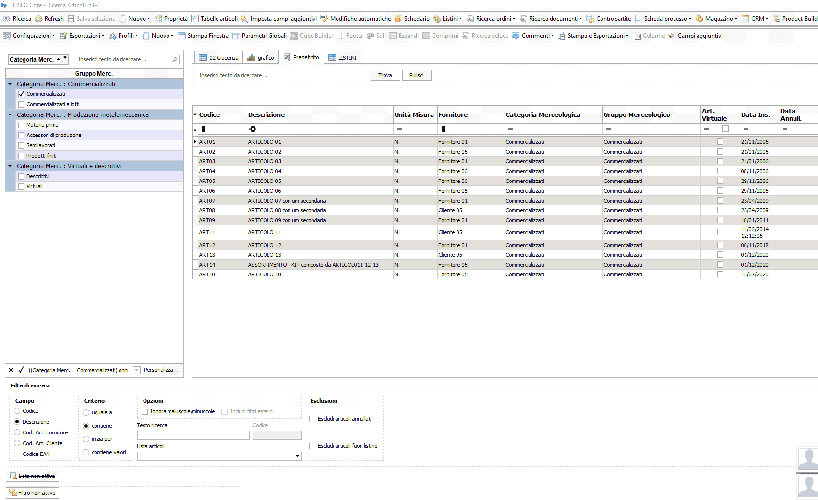Remove the active filter with the X icon
Viewport: 818px width, 500px height.
pyautogui.click(x=11, y=370)
